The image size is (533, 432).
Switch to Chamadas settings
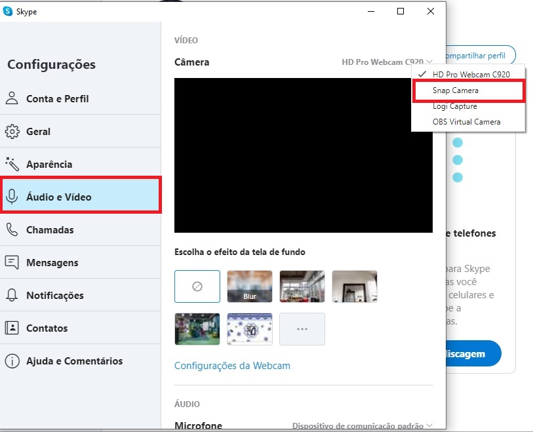[x=80, y=229]
